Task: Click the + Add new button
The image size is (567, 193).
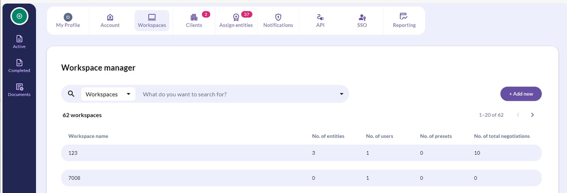Action: [521, 94]
